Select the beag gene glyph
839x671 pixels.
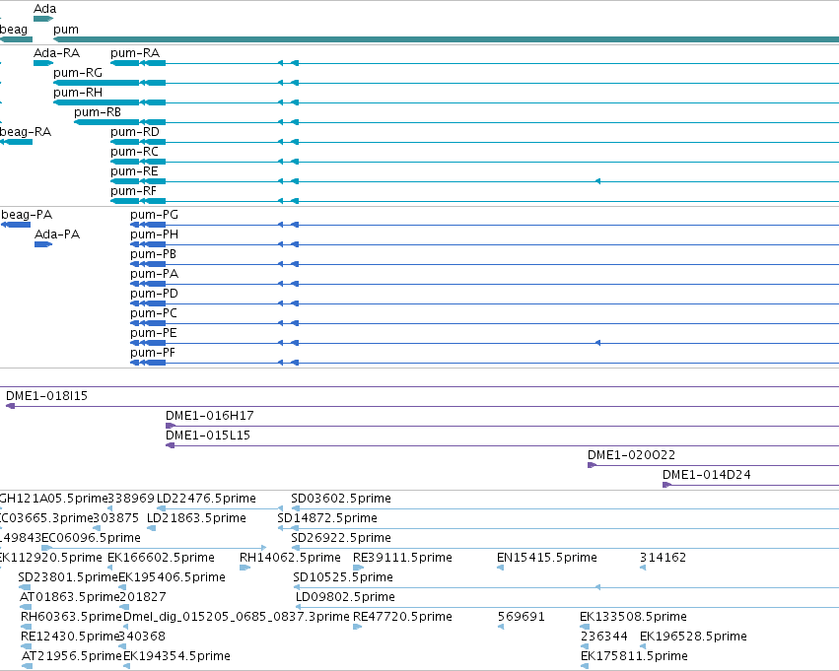[16, 39]
